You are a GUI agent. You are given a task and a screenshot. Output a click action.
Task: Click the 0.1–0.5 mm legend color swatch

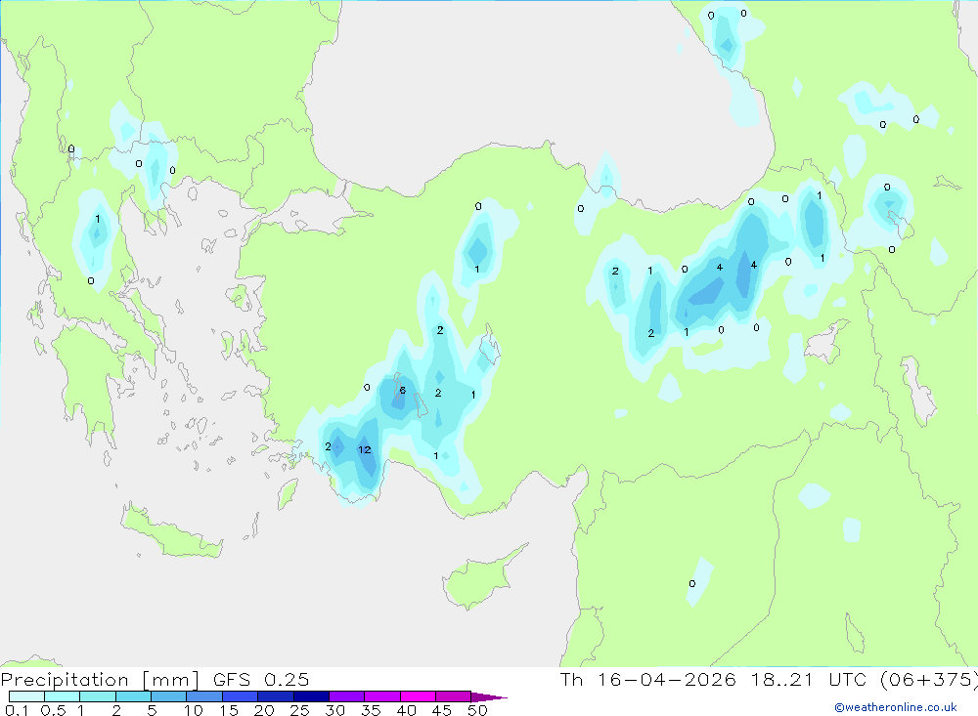click(x=26, y=696)
